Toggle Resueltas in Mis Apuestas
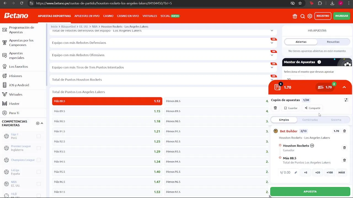Image resolution: width=353 pixels, height=198 pixels. (333, 42)
